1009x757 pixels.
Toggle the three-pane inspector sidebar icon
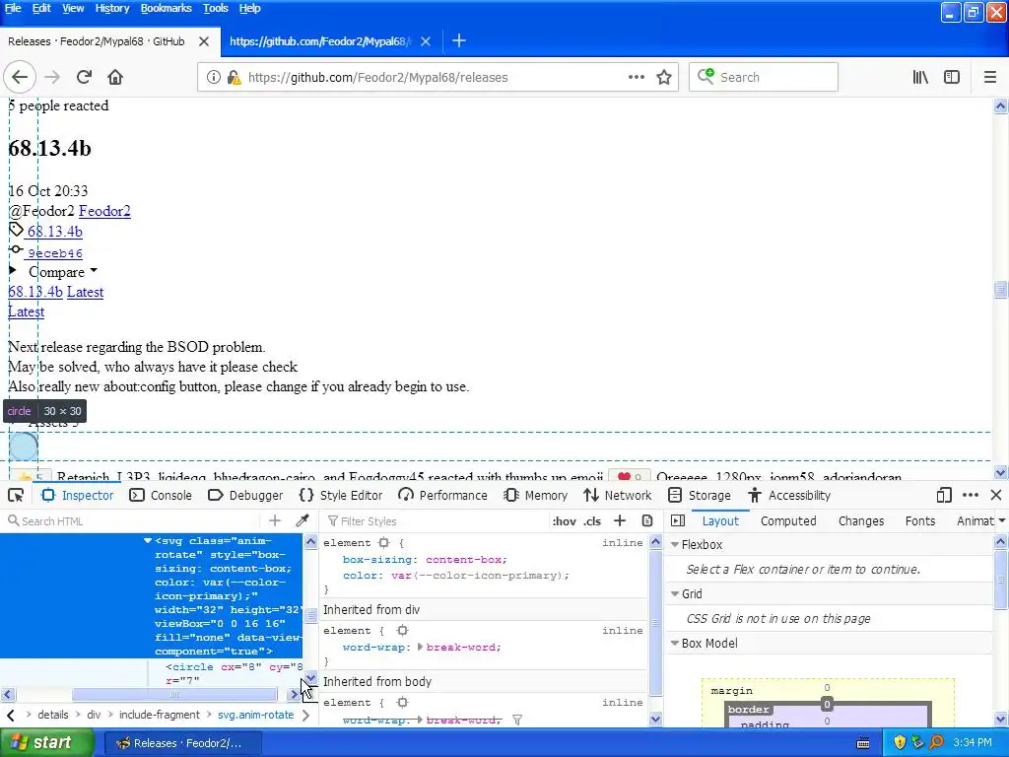678,520
